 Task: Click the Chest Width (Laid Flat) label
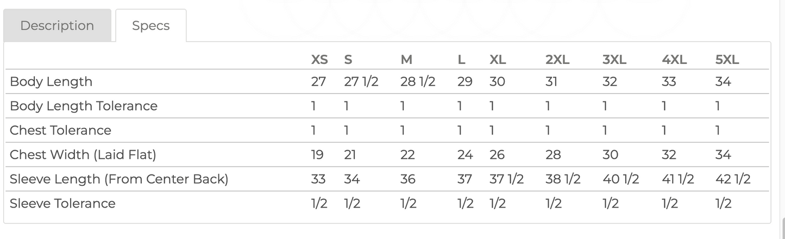coord(83,154)
